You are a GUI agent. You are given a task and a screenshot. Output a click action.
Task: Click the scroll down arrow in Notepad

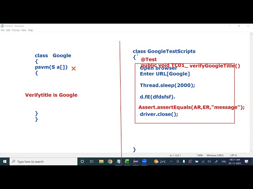click(251, 151)
